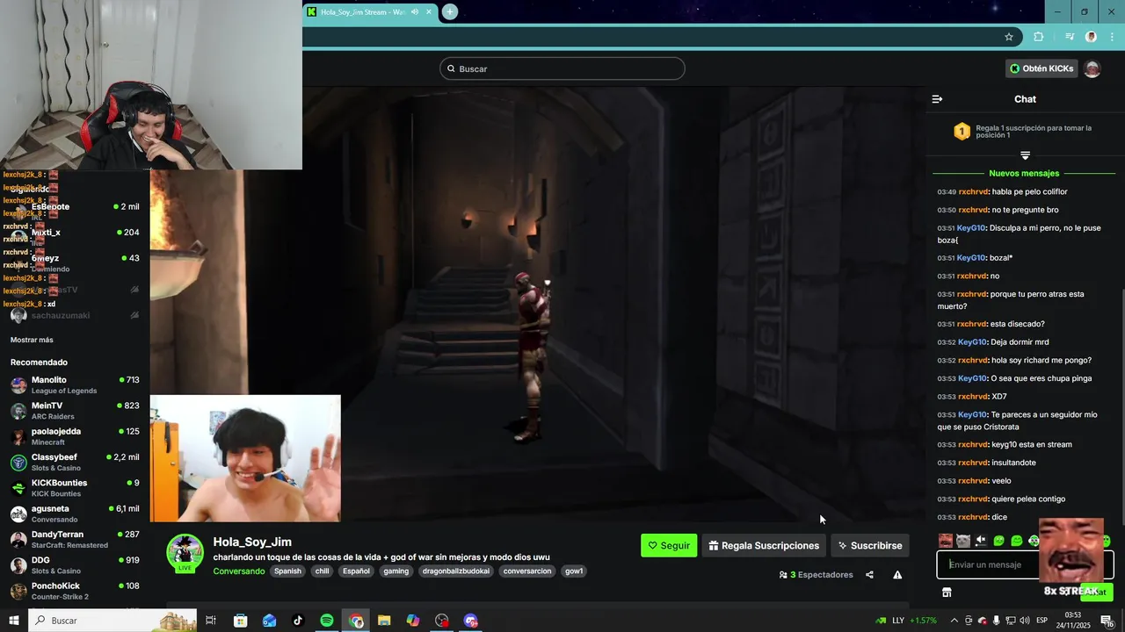Share the stream via share icon

pyautogui.click(x=869, y=575)
